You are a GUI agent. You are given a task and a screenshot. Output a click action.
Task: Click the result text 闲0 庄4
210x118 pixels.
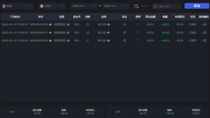click(x=102, y=41)
